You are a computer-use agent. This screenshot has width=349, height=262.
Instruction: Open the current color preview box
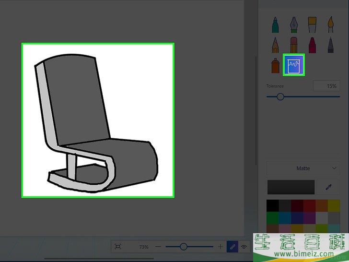click(291, 187)
